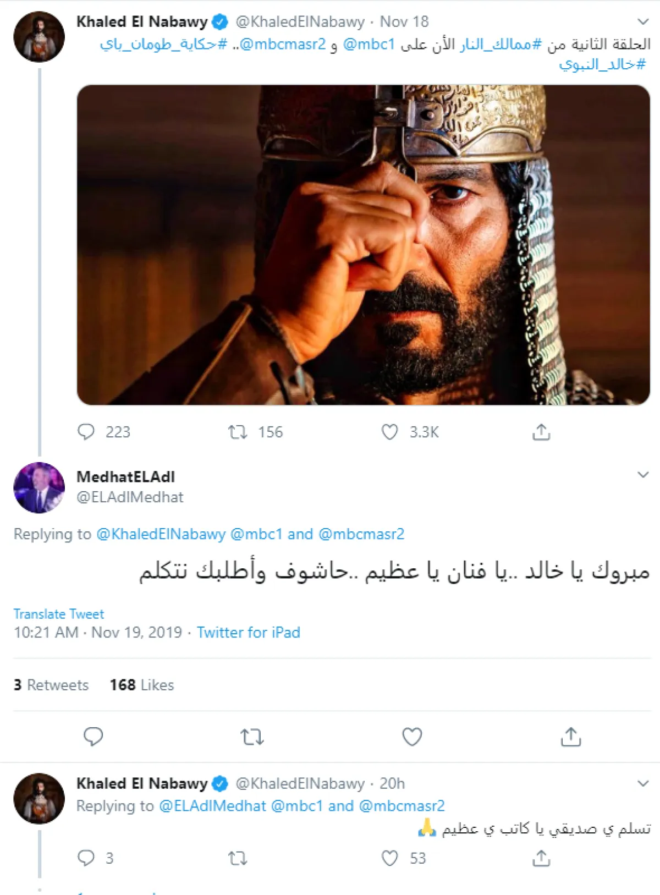Share the top tweet with the image
Viewport: 660px width, 895px height.
(x=541, y=432)
